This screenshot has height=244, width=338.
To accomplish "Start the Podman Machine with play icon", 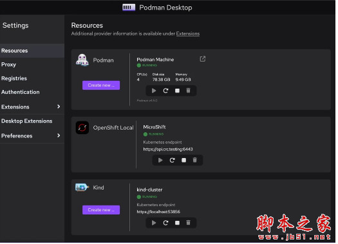I will pos(155,91).
